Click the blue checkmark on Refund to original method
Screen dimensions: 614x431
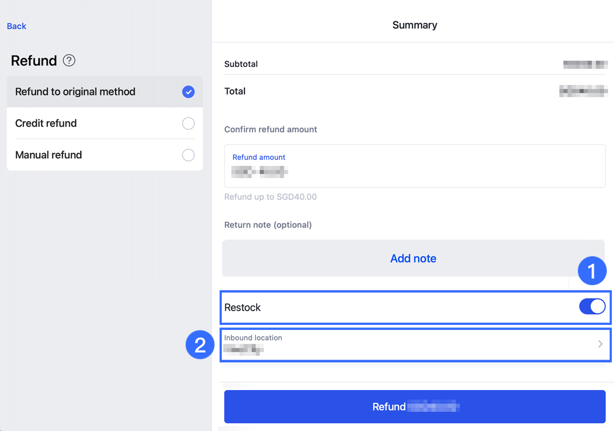(x=188, y=92)
